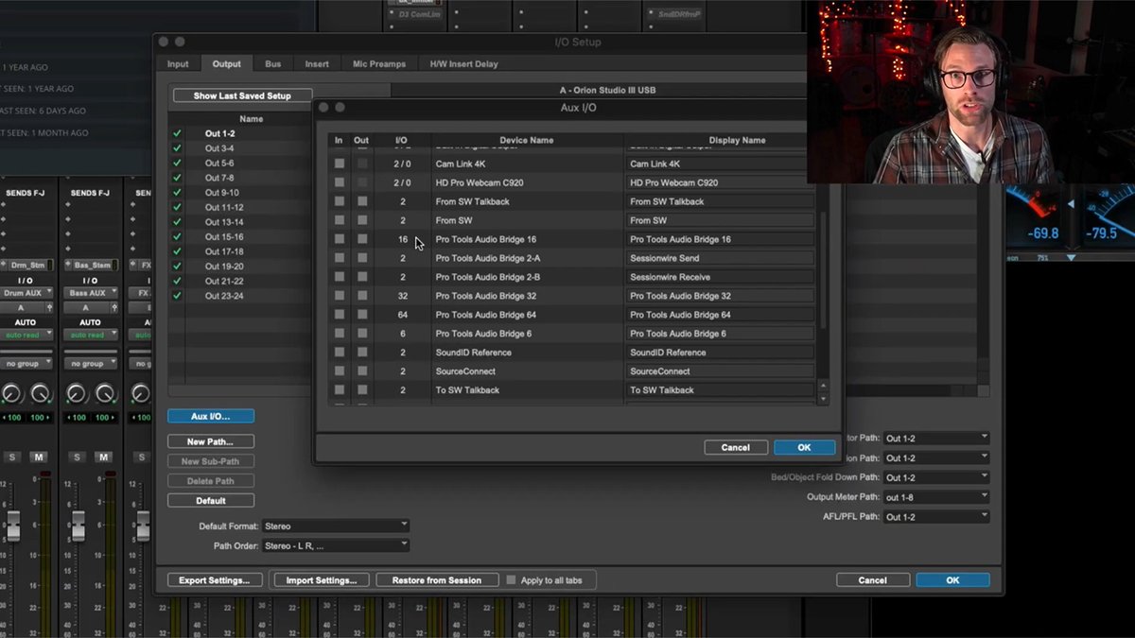Click left pan knob on Drum AUX track
Image resolution: width=1135 pixels, height=638 pixels.
point(11,393)
